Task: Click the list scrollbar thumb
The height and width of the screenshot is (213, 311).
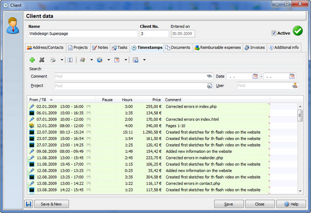Action: 300,115
